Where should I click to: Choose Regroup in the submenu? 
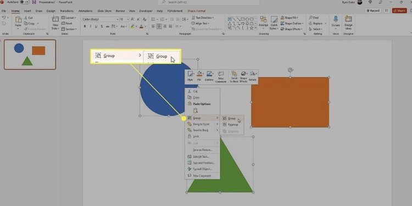pos(231,125)
